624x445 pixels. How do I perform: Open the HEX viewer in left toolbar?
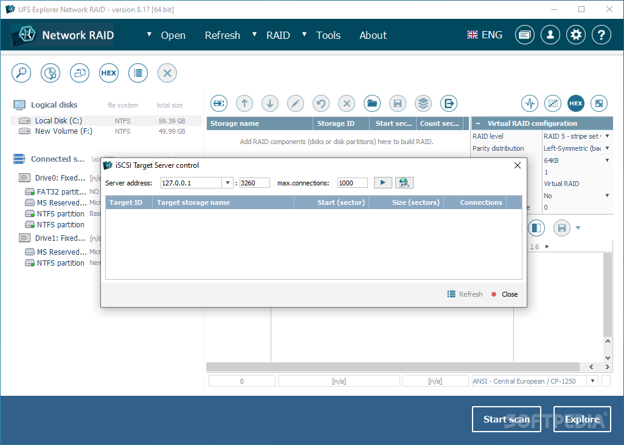(109, 73)
